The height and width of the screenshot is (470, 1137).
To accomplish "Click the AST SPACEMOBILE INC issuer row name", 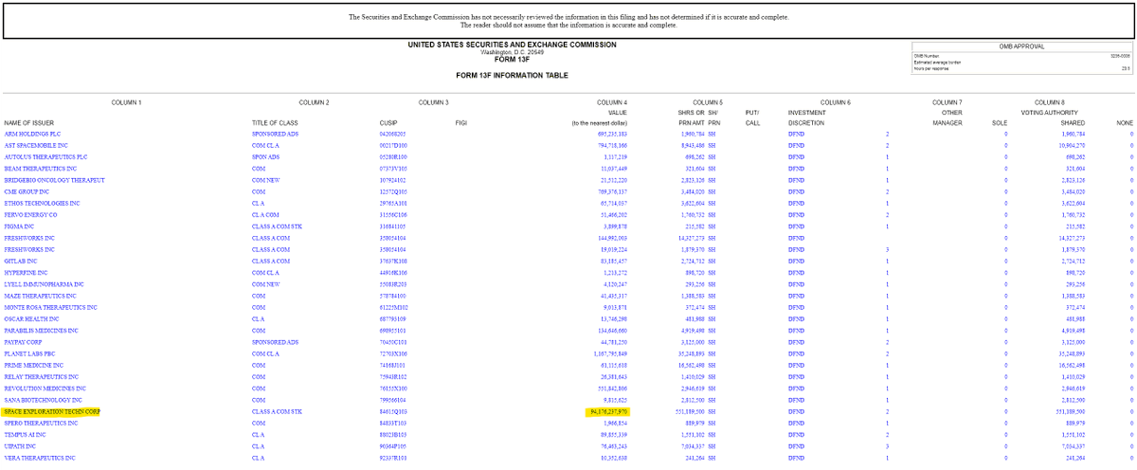I will coord(36,145).
